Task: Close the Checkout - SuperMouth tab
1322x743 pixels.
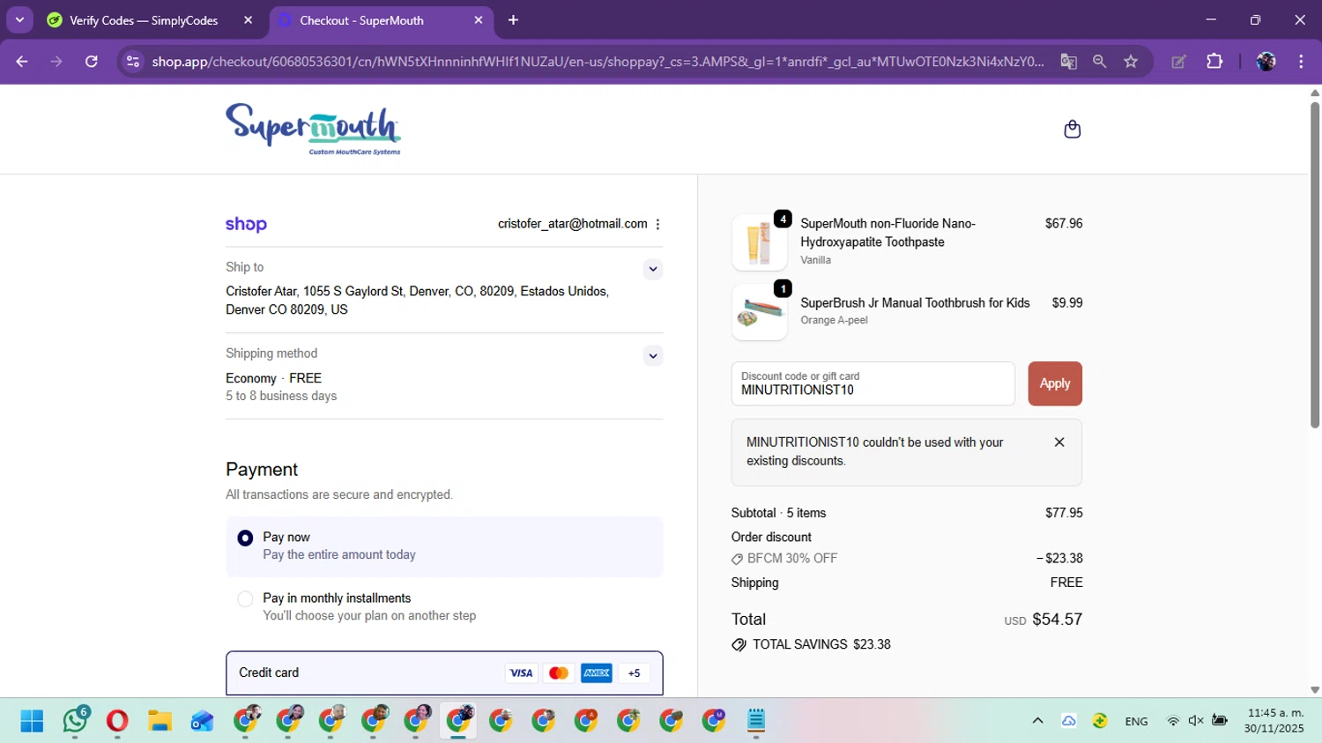Action: coord(479,19)
